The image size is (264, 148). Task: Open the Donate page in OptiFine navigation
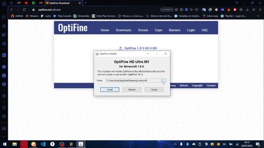tap(143, 30)
